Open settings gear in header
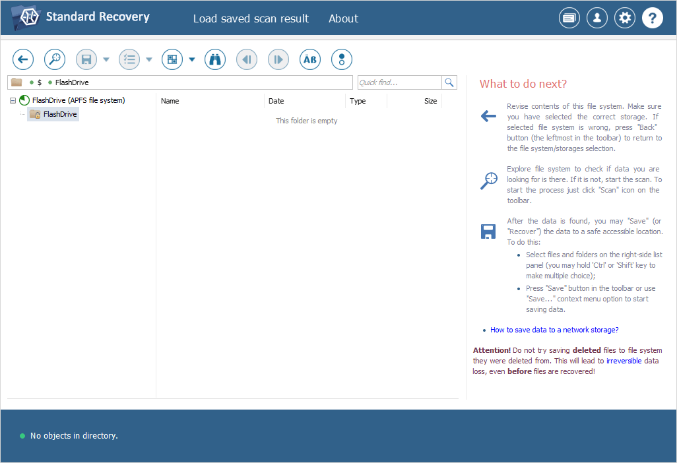The height and width of the screenshot is (463, 677). click(624, 18)
